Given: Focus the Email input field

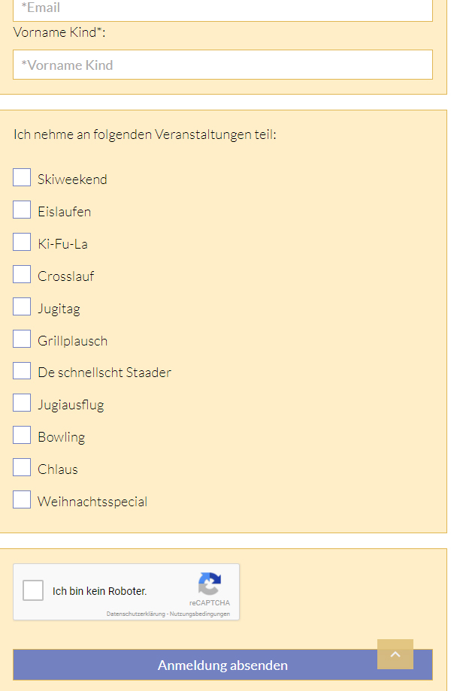Looking at the screenshot, I should coord(222,9).
